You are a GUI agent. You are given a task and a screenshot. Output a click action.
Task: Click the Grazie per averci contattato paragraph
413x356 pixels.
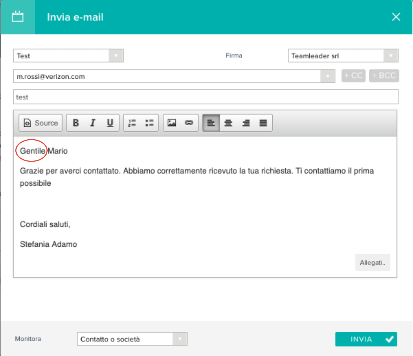pos(197,177)
